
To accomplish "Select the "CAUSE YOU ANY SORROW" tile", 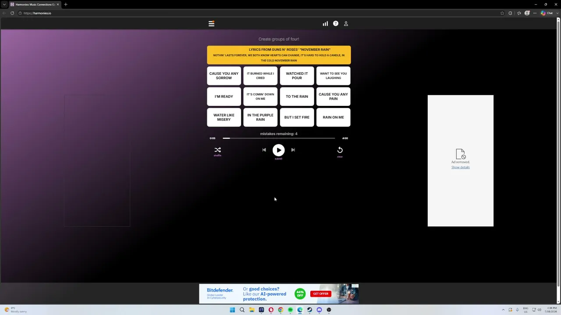I will 224,76.
